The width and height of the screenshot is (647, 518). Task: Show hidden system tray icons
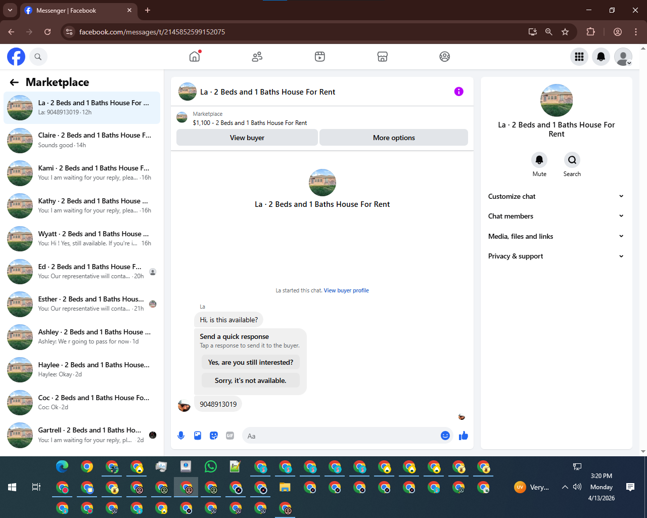point(565,487)
